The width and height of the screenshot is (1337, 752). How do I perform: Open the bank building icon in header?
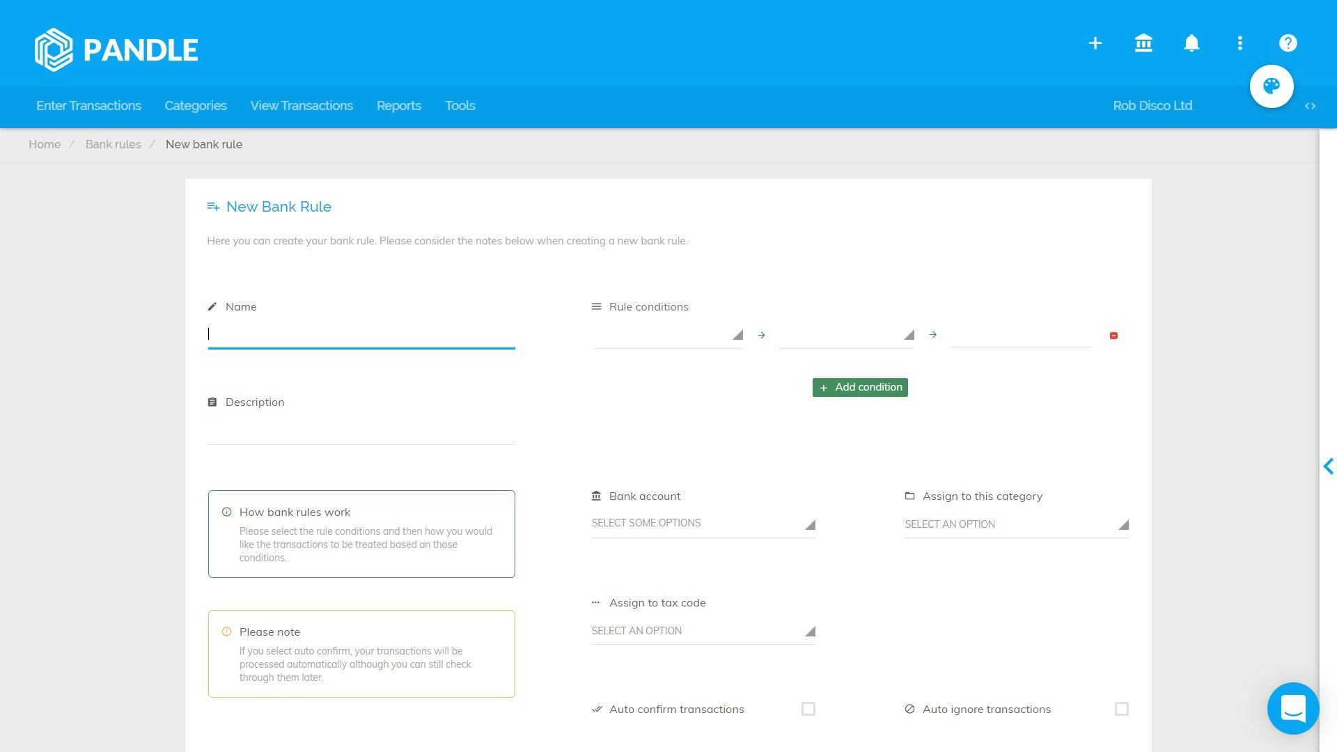coord(1143,43)
